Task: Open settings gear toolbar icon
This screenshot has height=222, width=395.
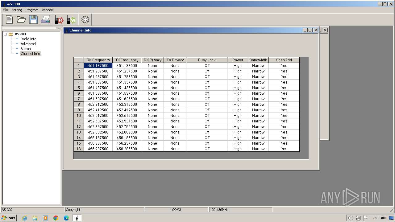Action: pos(85,20)
